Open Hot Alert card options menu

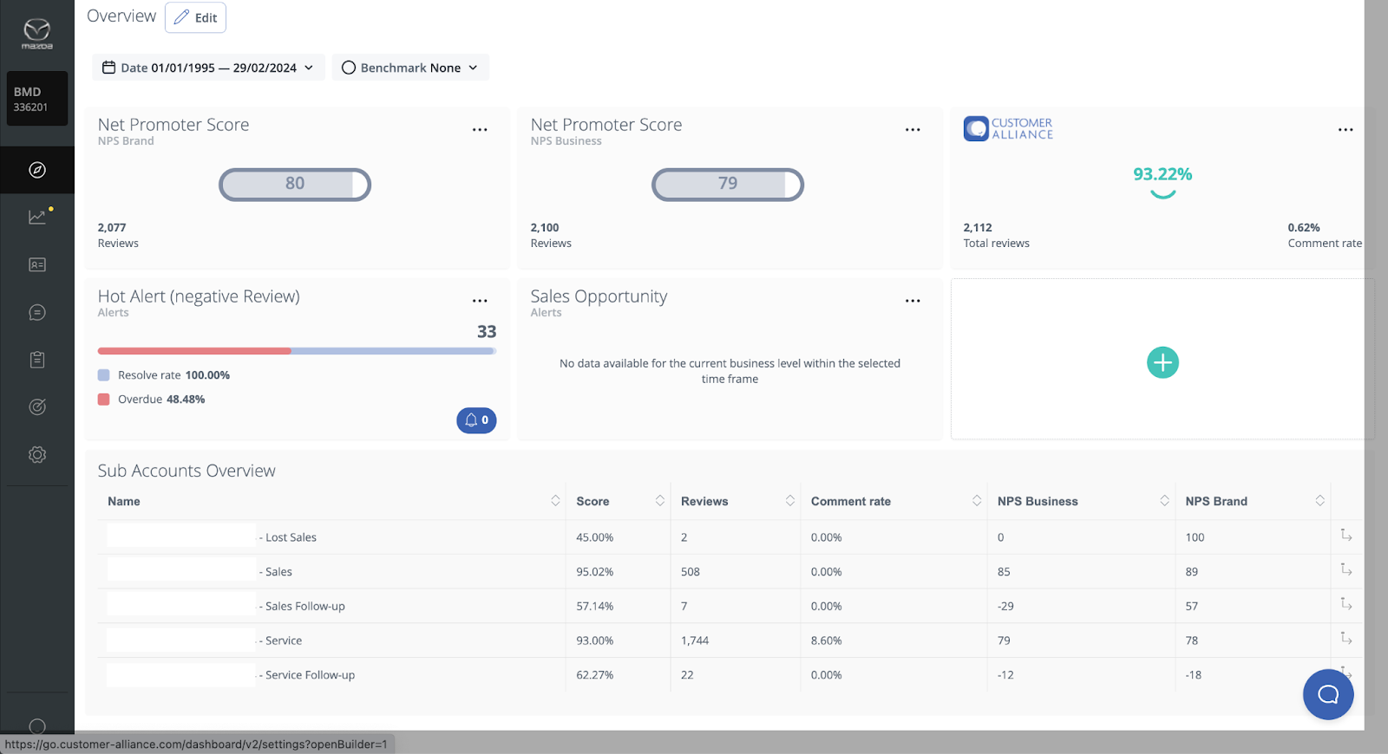click(480, 301)
